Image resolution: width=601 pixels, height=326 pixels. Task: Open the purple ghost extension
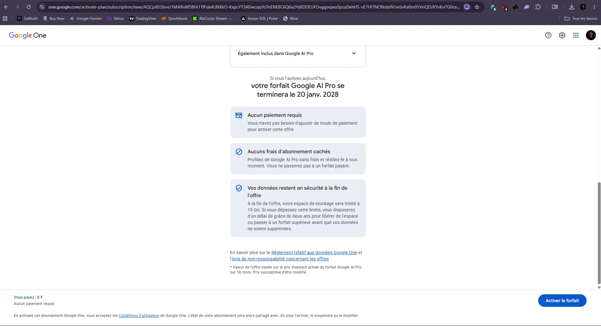527,7
